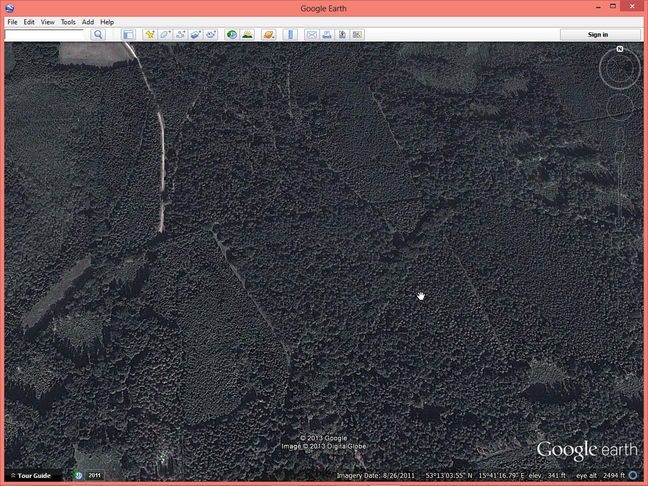
Task: Click the Email envelope icon
Action: point(312,35)
